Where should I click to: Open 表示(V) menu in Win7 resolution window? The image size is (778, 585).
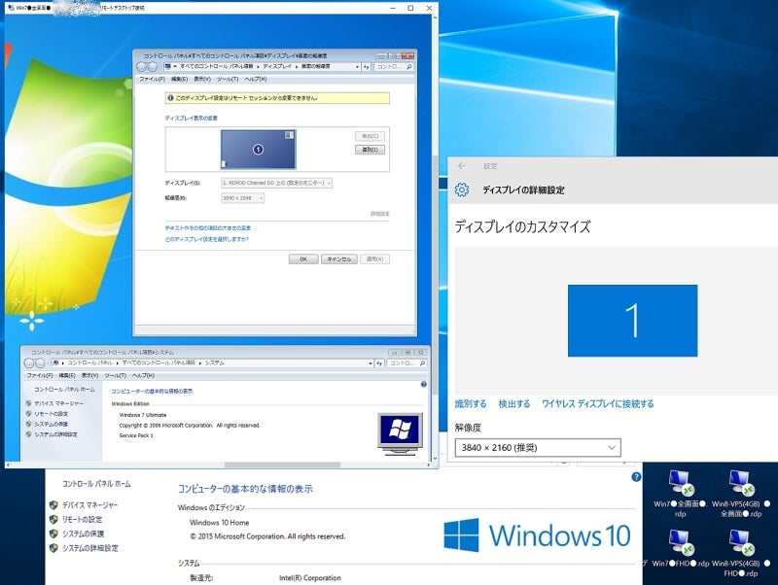pyautogui.click(x=202, y=80)
